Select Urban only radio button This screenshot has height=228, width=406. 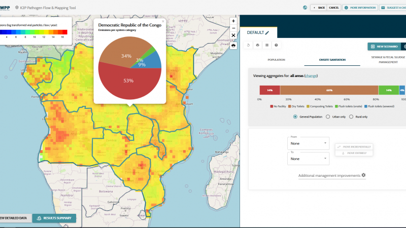328,117
